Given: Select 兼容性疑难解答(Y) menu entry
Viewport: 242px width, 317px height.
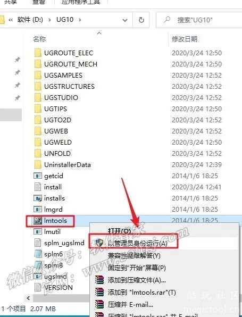Looking at the screenshot, I should [134, 256].
